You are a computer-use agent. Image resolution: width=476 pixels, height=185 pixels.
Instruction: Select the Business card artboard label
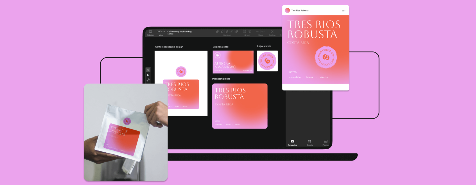pyautogui.click(x=220, y=47)
